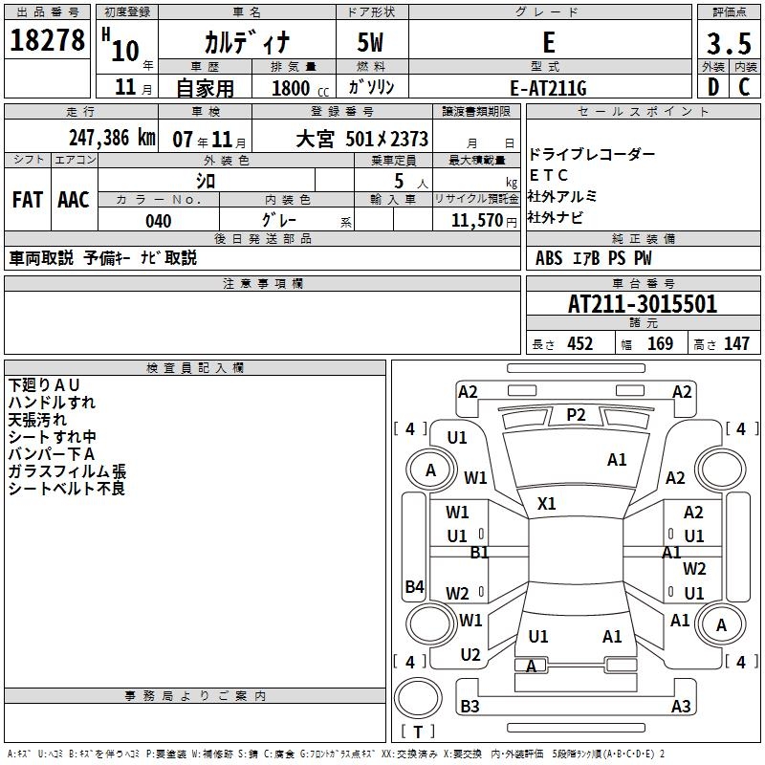The width and height of the screenshot is (765, 765).
Task: Click the 注意事項欄 header
Action: [x=262, y=283]
